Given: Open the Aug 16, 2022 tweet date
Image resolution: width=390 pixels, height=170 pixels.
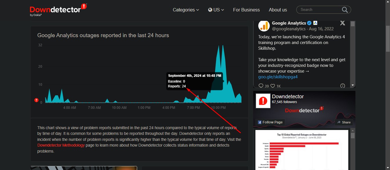Looking at the screenshot, I should point(321,29).
